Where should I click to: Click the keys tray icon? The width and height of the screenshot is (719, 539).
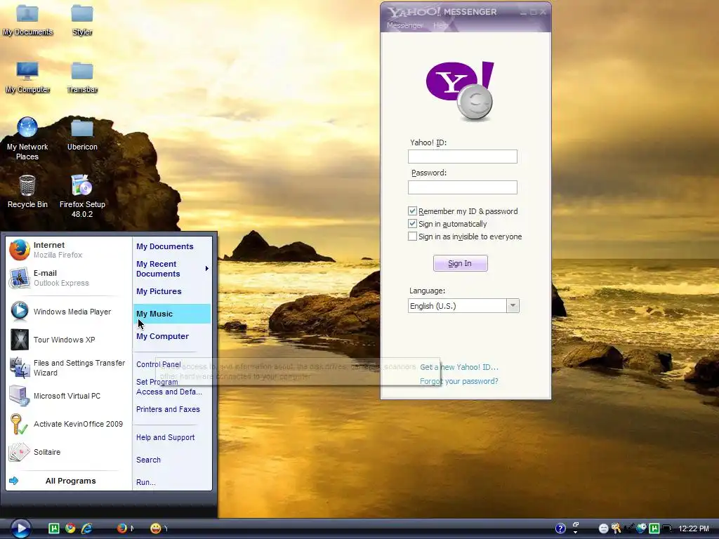[x=616, y=528]
